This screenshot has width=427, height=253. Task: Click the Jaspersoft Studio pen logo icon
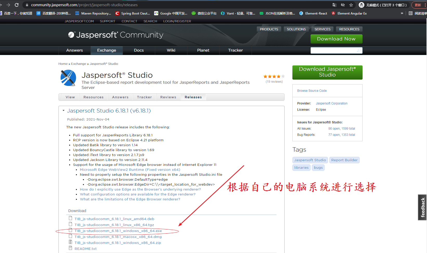coord(68,78)
